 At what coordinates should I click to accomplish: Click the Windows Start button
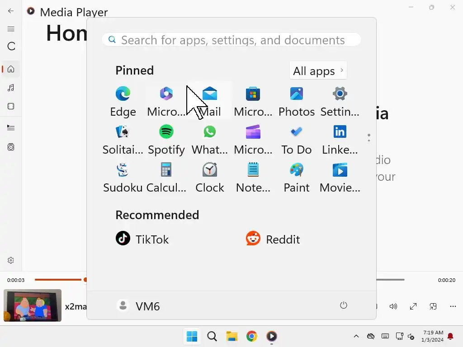point(192,336)
